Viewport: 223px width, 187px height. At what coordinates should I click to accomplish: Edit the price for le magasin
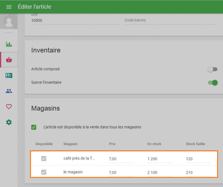pos(121,173)
